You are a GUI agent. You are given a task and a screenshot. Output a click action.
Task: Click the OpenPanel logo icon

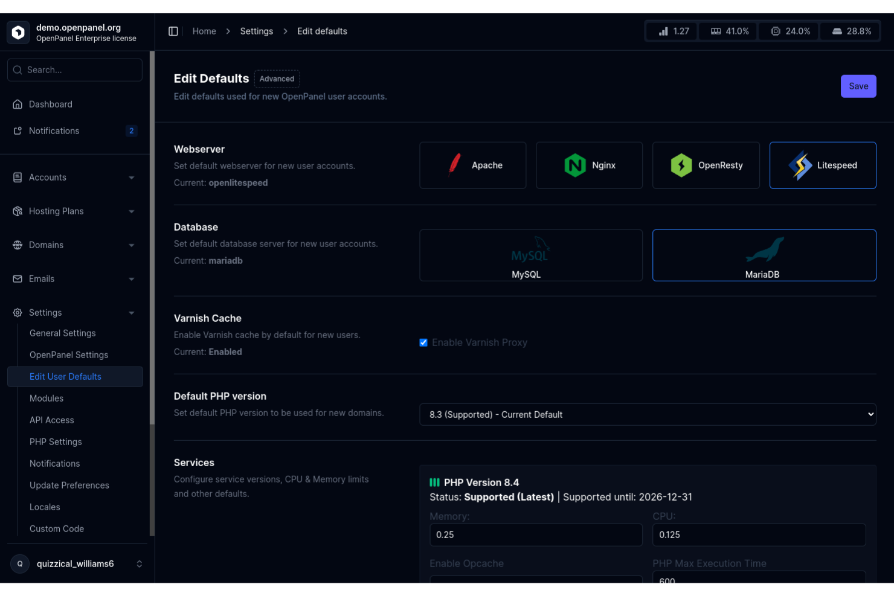click(18, 32)
